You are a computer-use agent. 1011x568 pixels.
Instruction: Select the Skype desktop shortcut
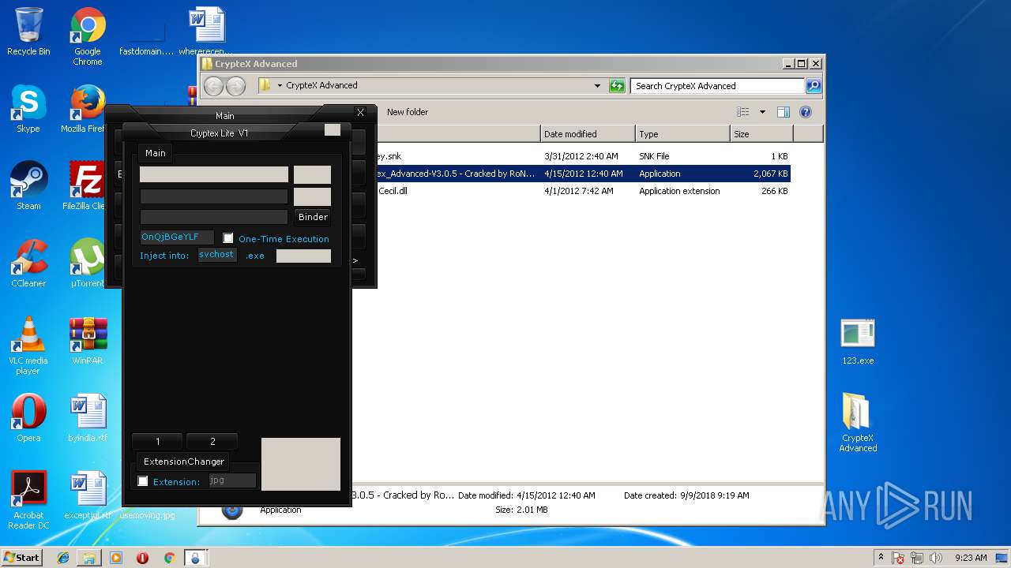point(28,109)
